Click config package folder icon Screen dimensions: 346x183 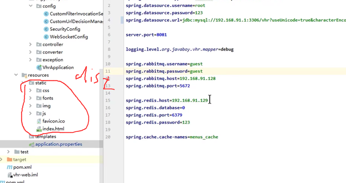pyautogui.click(x=39, y=6)
